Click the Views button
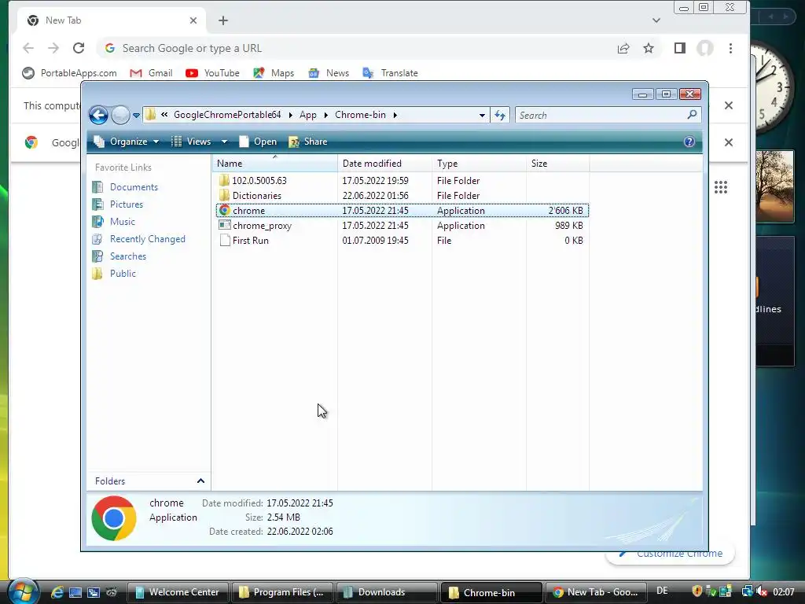The image size is (805, 604). click(x=191, y=142)
